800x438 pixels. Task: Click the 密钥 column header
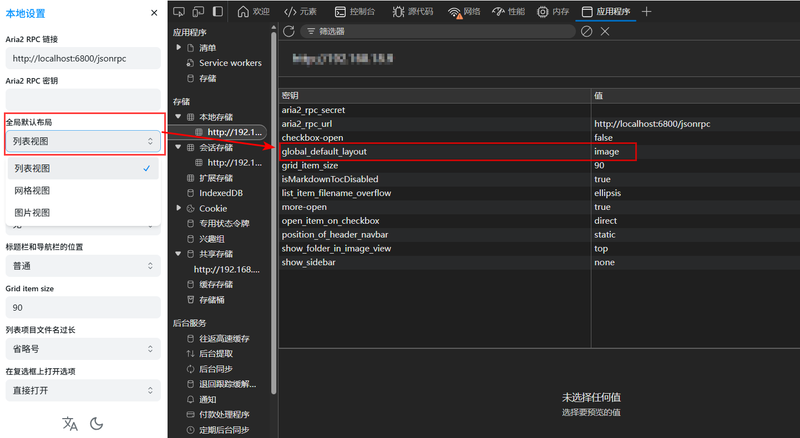434,96
